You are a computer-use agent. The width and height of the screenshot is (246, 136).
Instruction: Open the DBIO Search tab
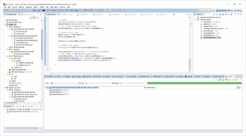(156, 76)
